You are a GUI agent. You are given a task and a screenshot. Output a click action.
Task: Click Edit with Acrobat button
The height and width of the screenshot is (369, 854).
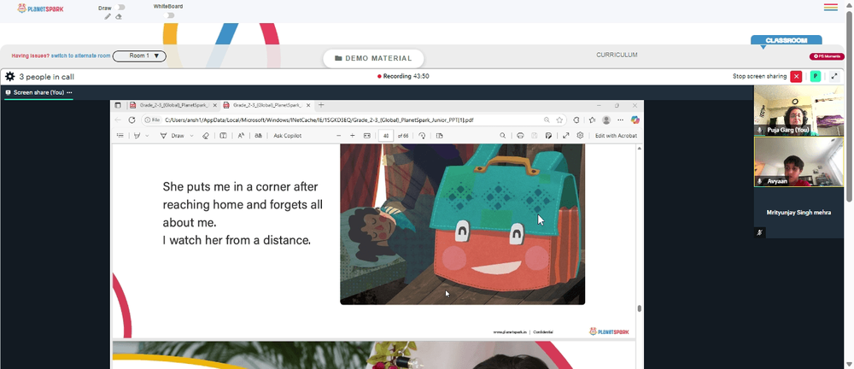pos(616,136)
